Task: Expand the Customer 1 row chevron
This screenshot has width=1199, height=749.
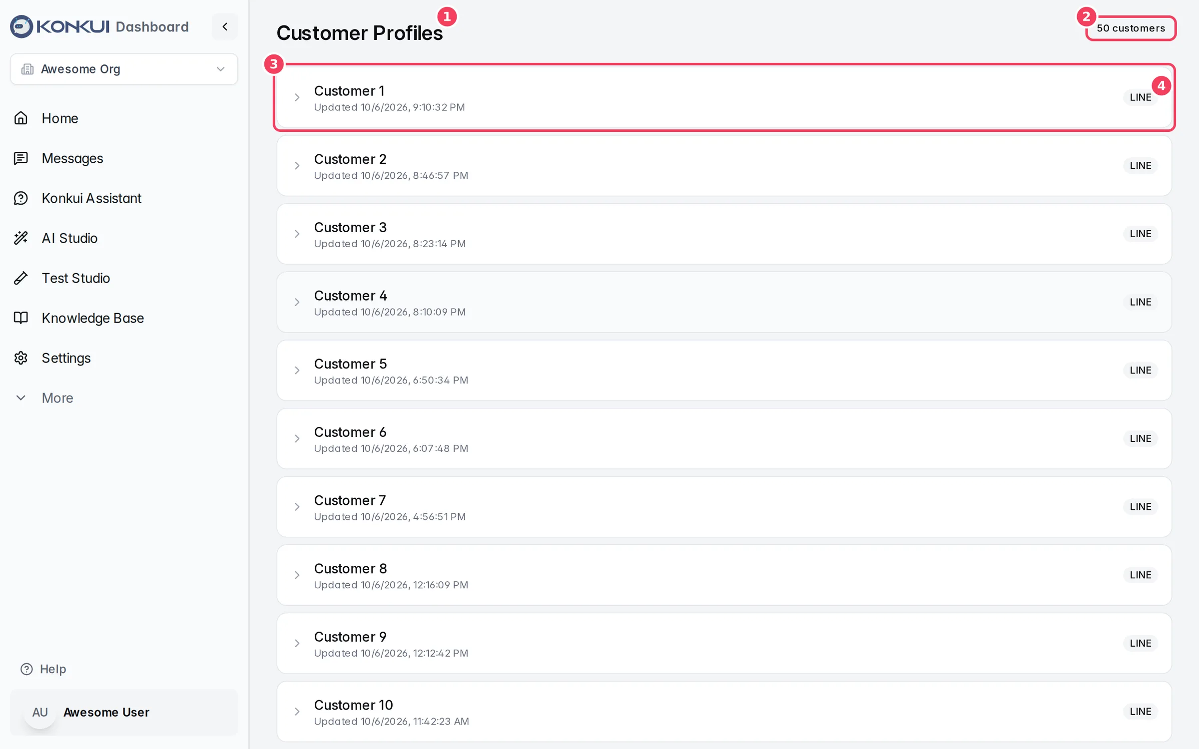Action: [x=297, y=97]
